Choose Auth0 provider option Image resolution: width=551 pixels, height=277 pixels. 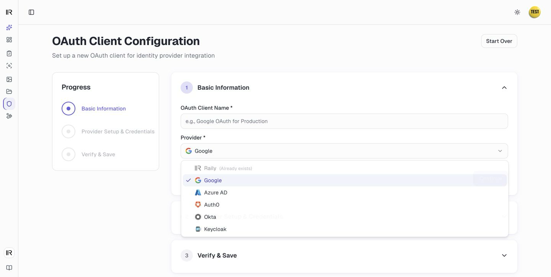pos(345,205)
